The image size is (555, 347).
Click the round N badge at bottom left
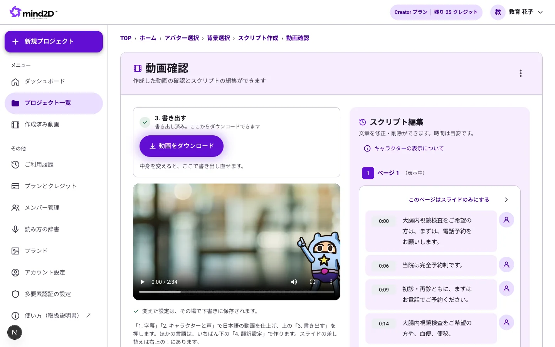(15, 332)
